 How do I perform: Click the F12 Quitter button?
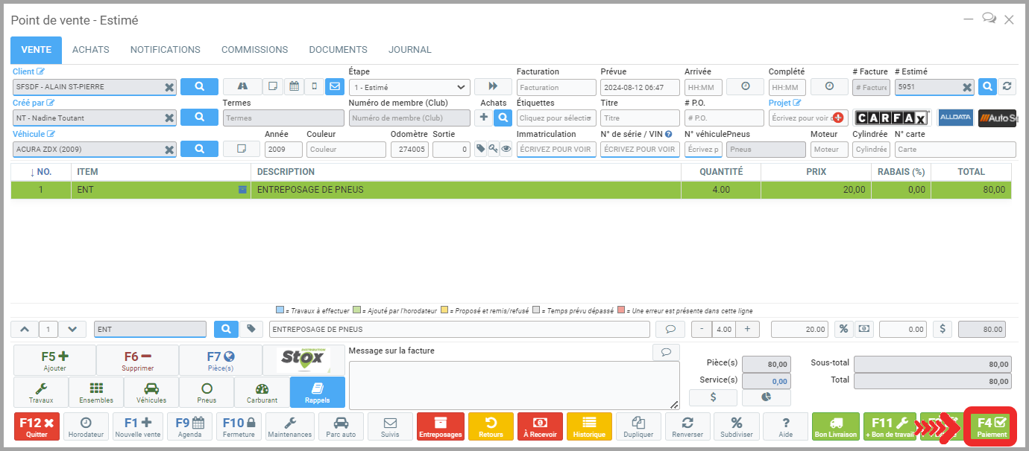(x=37, y=426)
